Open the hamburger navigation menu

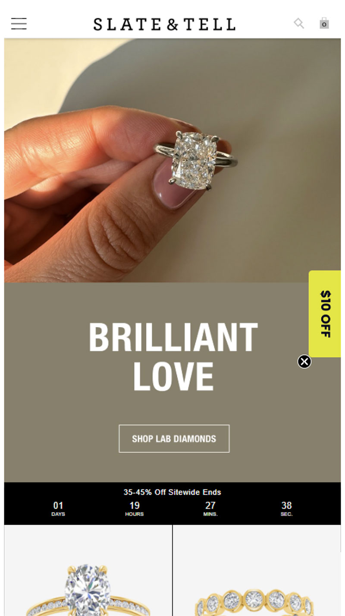point(19,24)
